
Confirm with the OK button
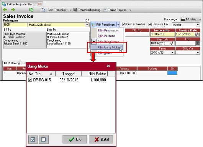point(75,139)
